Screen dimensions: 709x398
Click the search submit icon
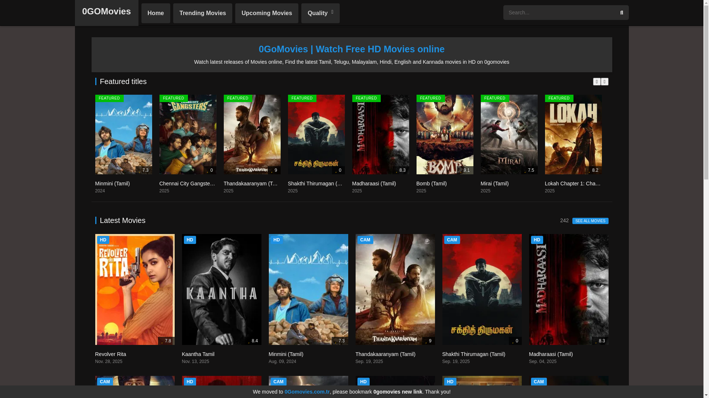click(x=621, y=13)
